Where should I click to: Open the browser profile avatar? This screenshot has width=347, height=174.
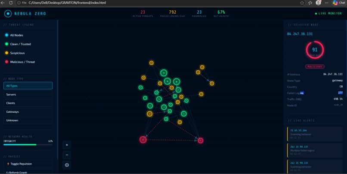coord(319,3)
